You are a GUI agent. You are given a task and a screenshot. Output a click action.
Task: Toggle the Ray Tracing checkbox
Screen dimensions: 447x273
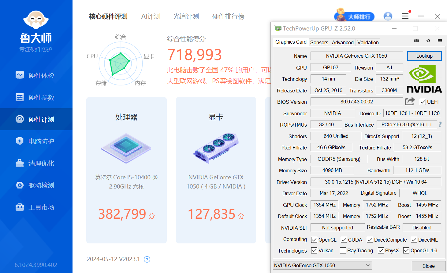[343, 250]
